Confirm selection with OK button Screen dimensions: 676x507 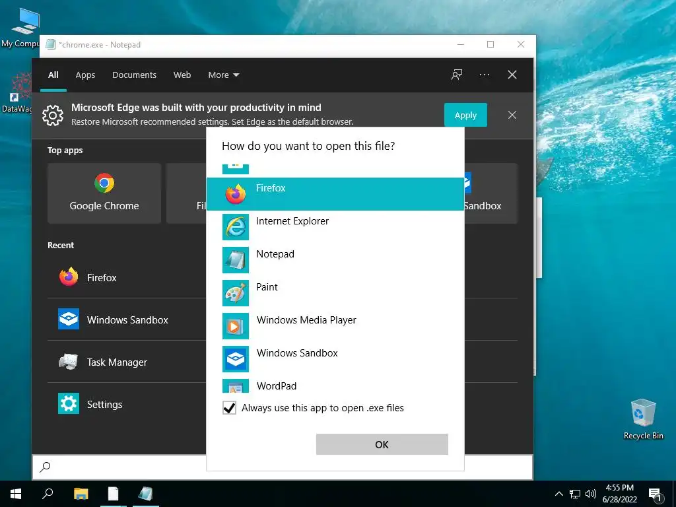click(382, 444)
